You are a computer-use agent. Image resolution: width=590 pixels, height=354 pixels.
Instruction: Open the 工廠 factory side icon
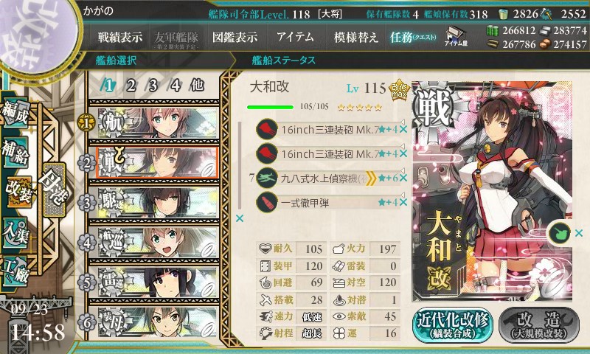point(15,271)
